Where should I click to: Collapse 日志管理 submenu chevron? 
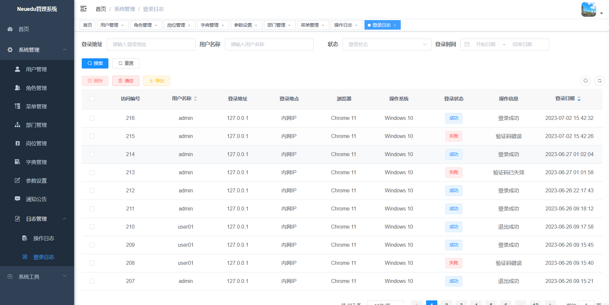(x=65, y=219)
